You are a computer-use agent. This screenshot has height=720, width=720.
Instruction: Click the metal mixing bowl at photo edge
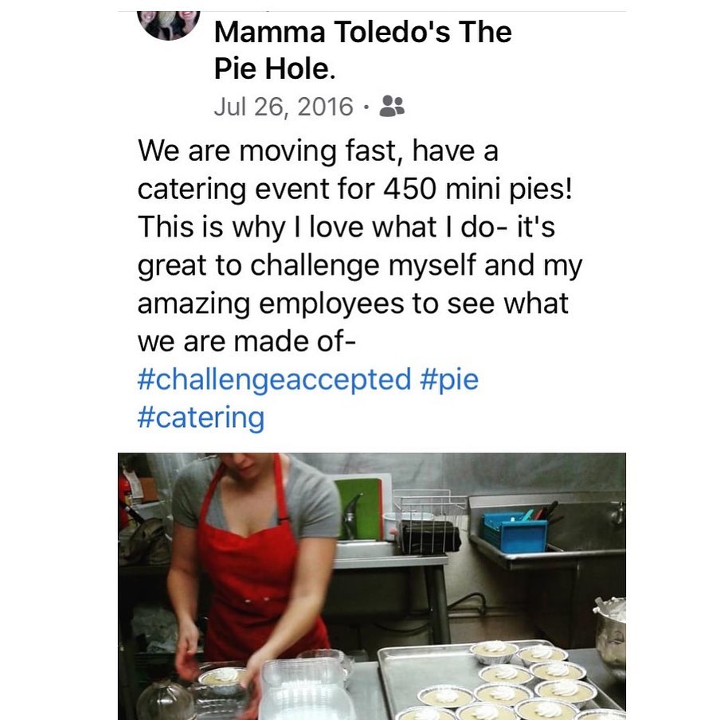pos(611,636)
